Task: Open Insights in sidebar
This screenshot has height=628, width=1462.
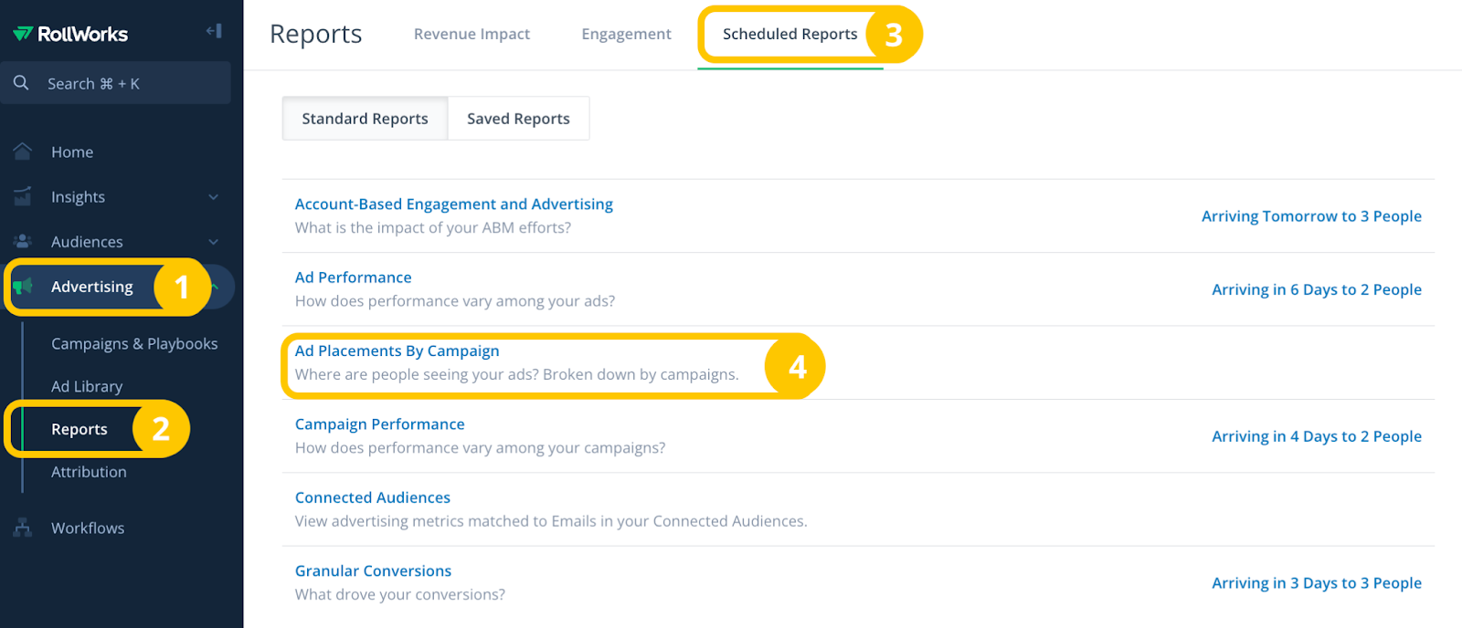Action: coord(78,197)
